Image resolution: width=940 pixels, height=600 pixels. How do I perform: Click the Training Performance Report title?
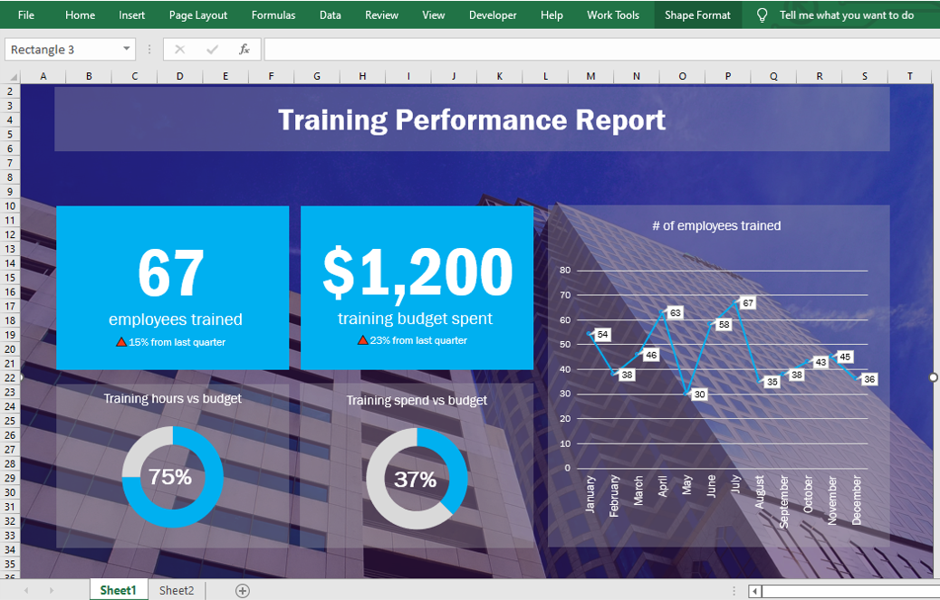(472, 119)
